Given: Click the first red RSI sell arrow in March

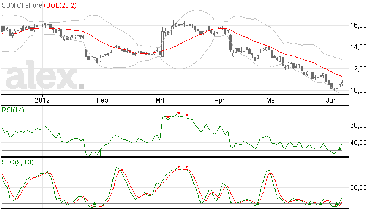Looking at the screenshot, I should (x=168, y=116).
